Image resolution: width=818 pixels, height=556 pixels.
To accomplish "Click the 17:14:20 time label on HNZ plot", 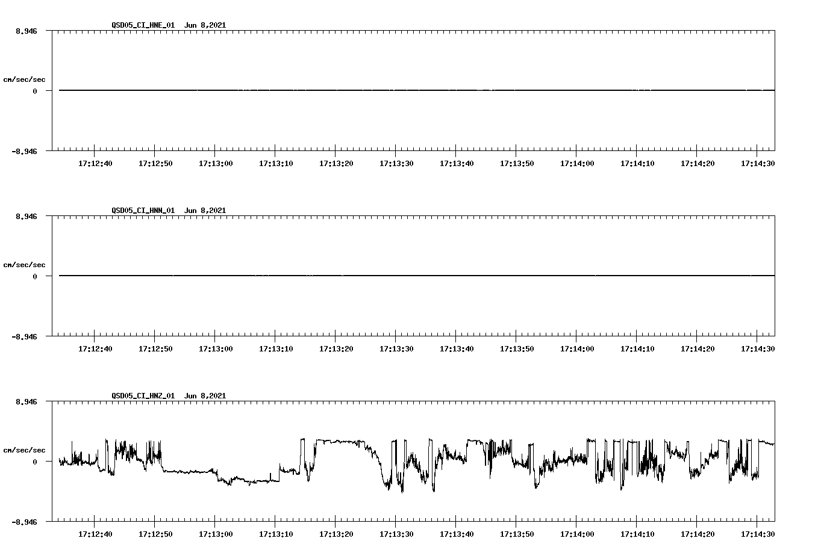I will [698, 534].
